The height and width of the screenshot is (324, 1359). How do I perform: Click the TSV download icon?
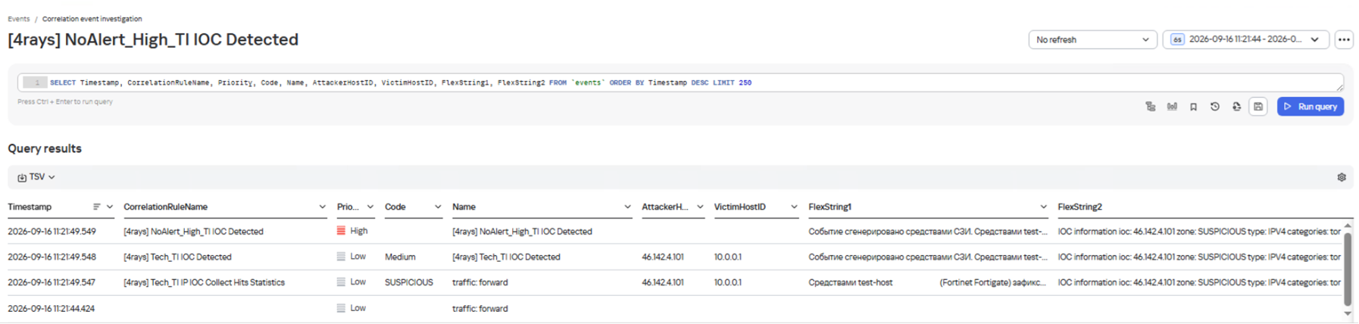point(22,177)
